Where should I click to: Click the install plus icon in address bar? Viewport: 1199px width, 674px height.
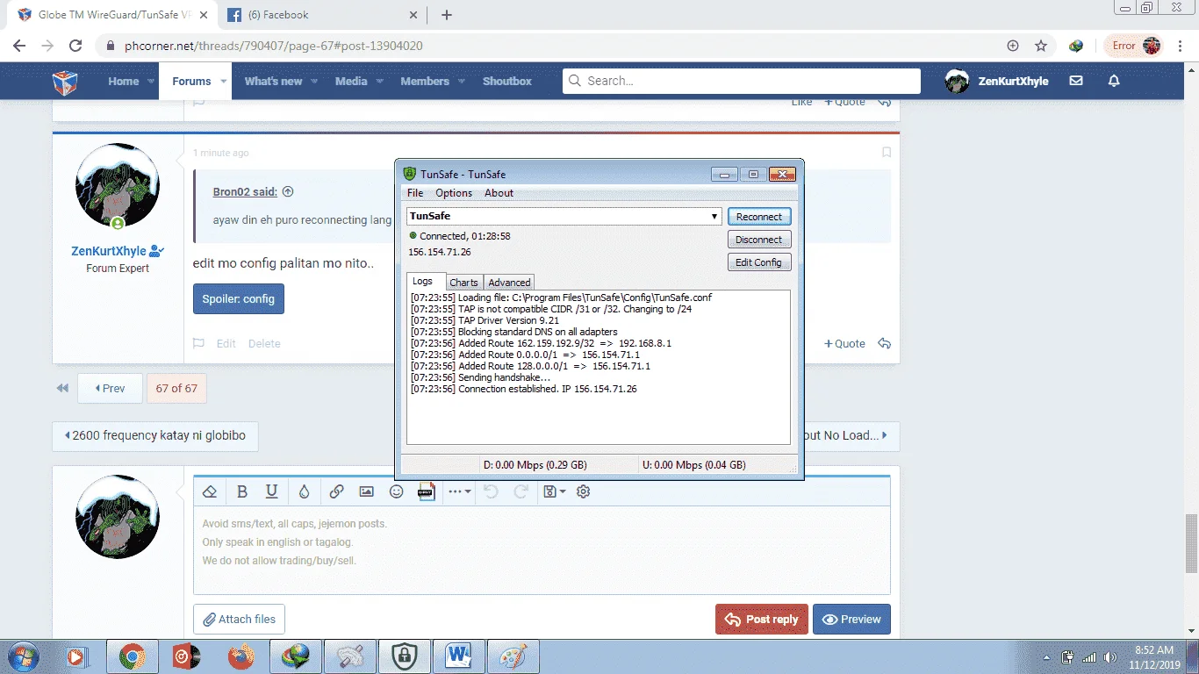1013,46
